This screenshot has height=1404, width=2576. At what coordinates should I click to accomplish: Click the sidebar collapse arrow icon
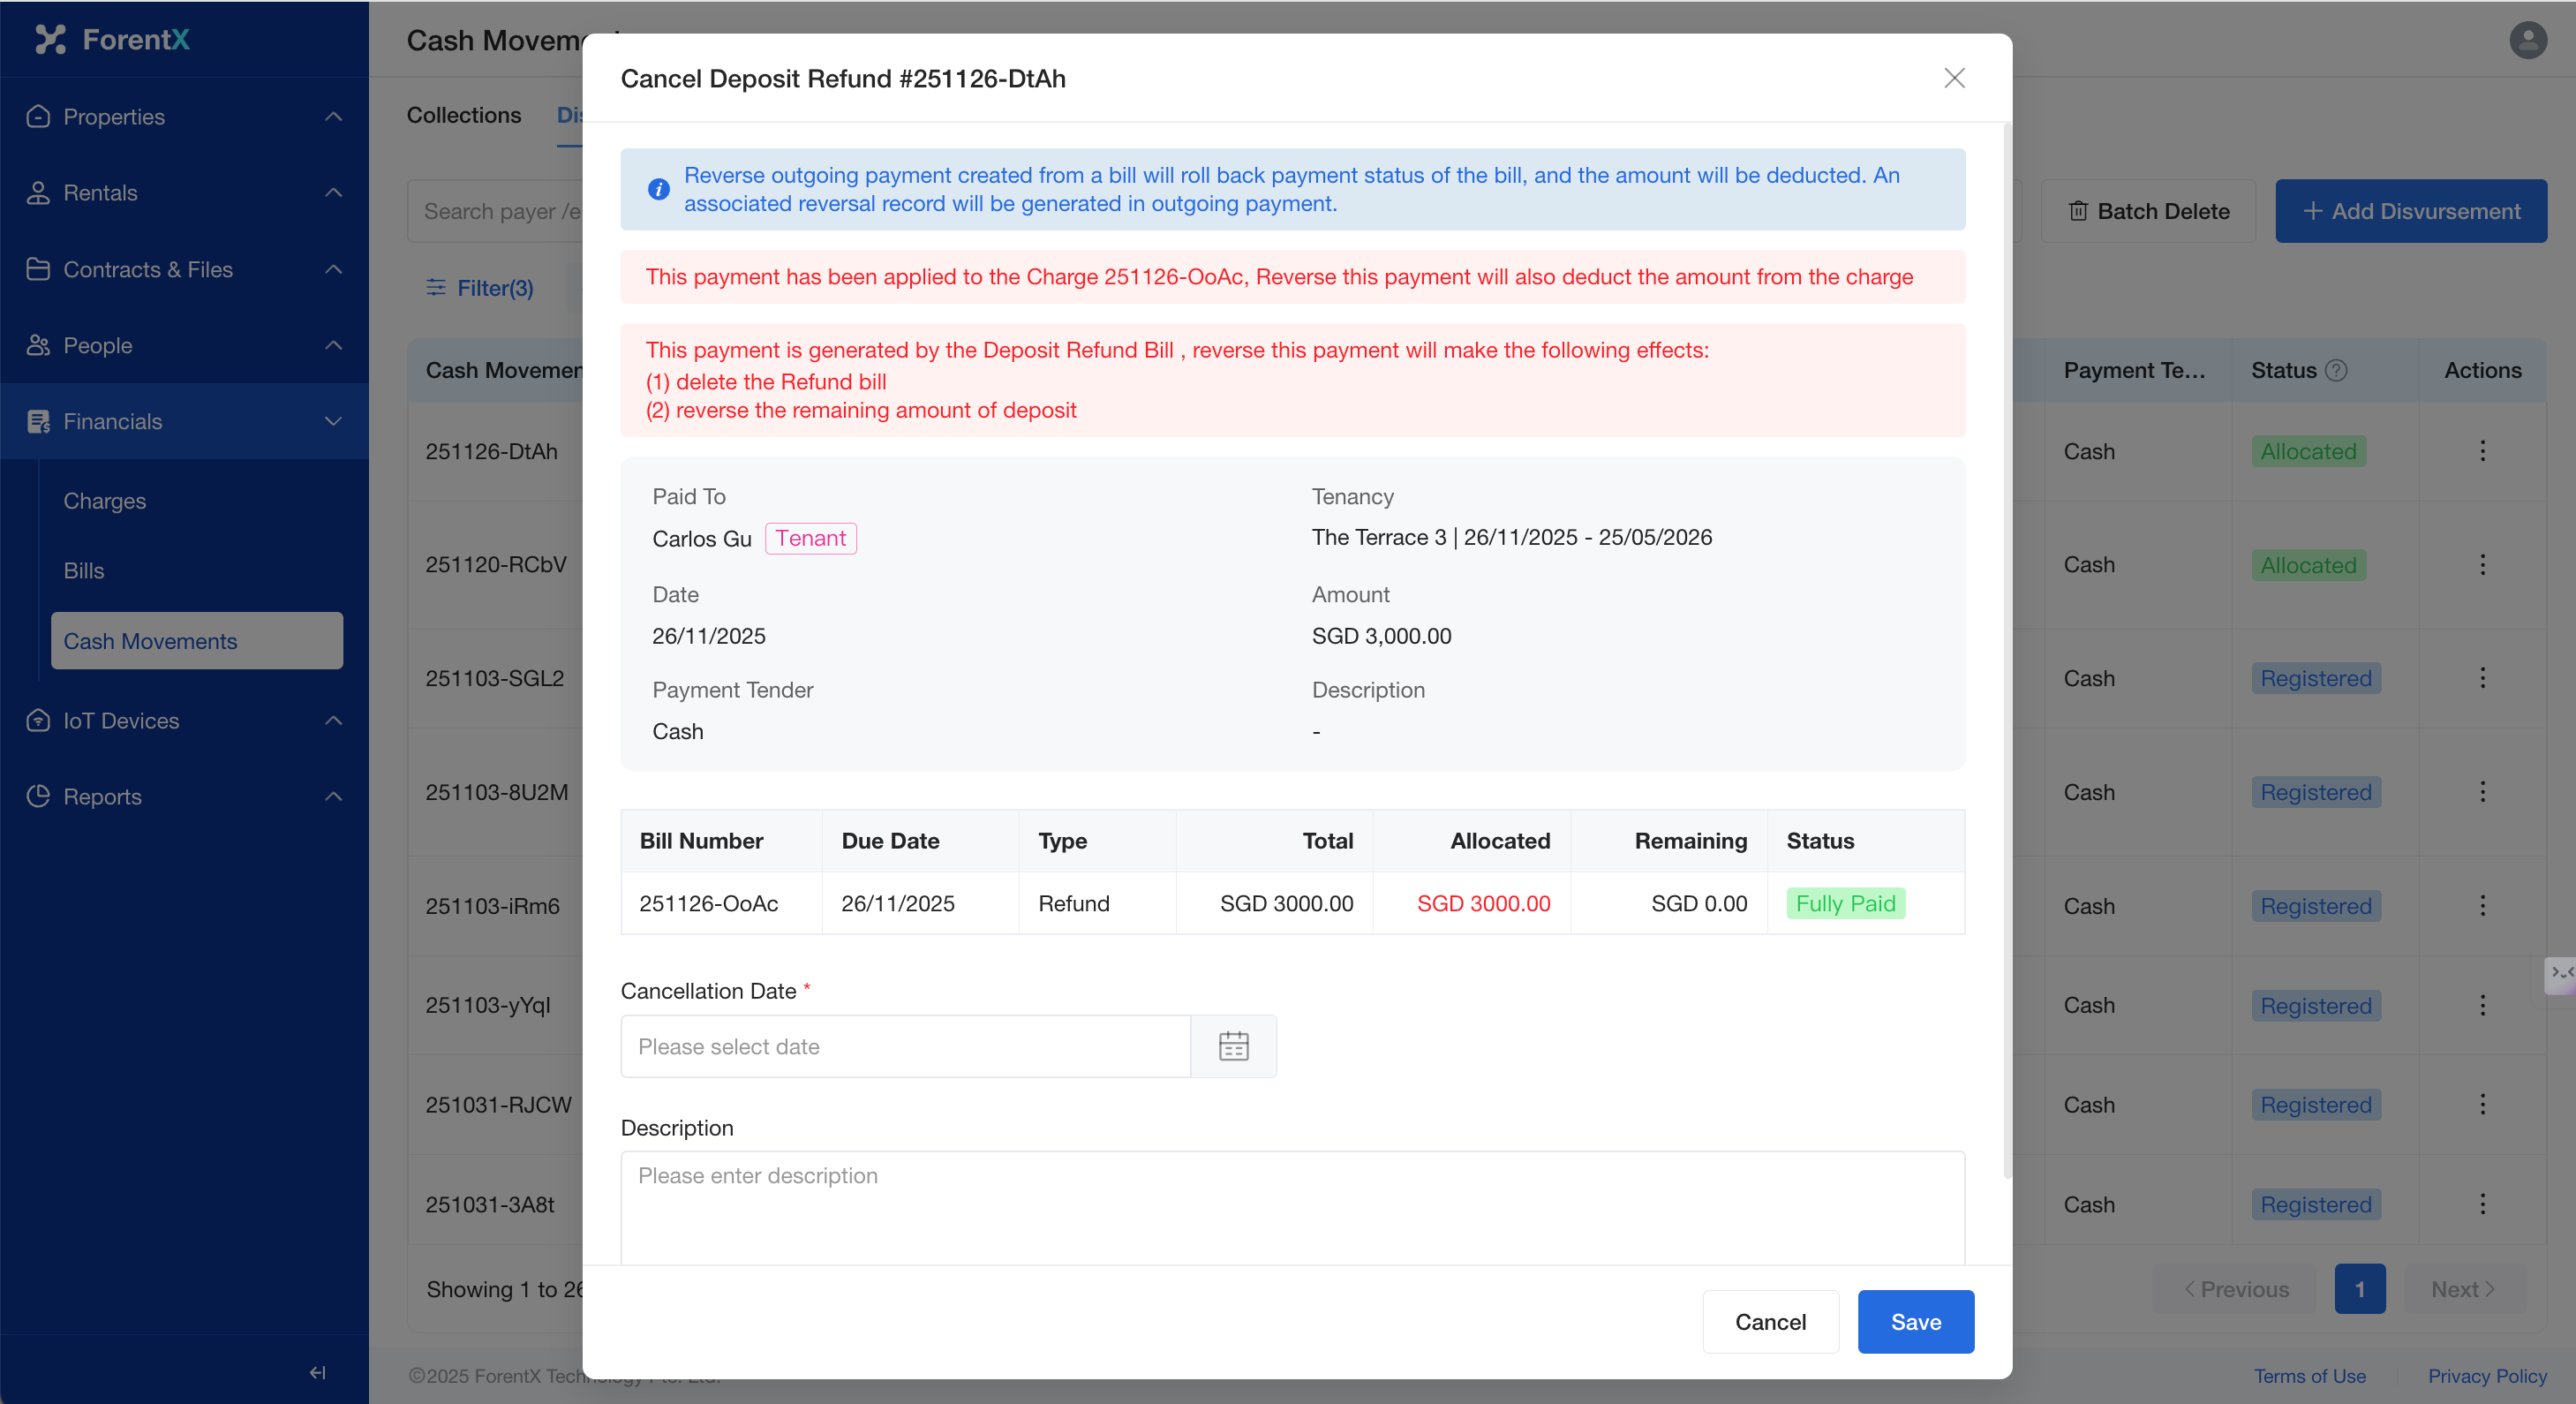pyautogui.click(x=317, y=1372)
